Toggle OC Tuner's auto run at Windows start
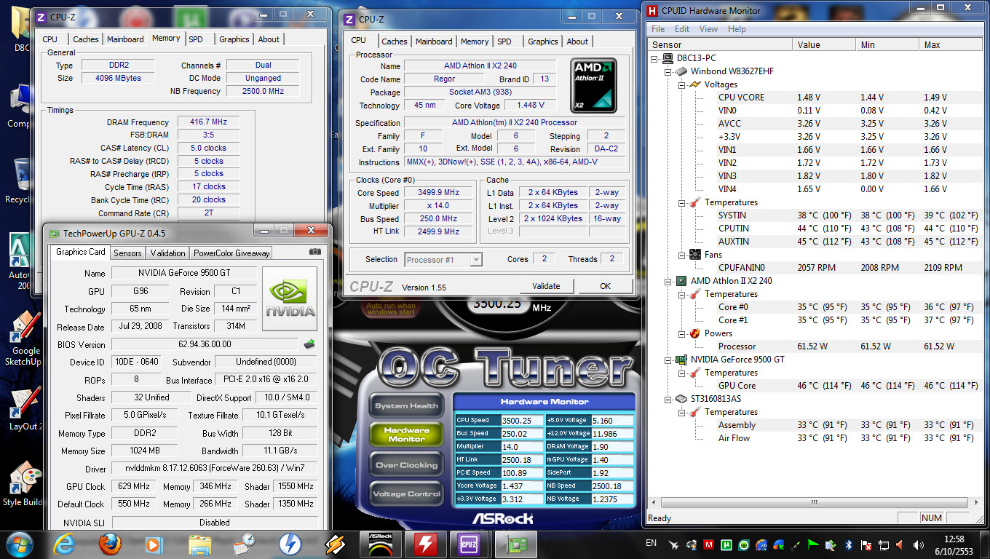Image resolution: width=990 pixels, height=559 pixels. click(391, 309)
